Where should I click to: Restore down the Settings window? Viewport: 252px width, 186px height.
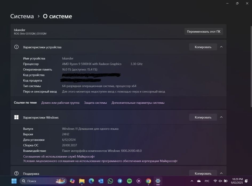(x=237, y=3)
